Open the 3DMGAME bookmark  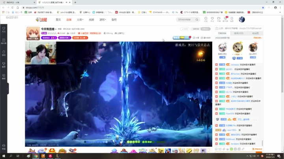coord(159,12)
